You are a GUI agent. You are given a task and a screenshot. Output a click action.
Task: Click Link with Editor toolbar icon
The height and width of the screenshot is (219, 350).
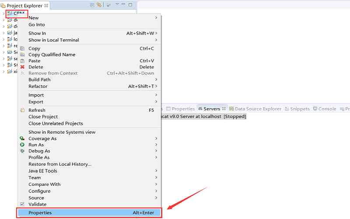click(x=99, y=5)
